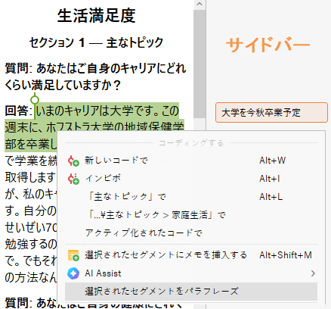The image size is (331, 309).
Task: Code with 「主なトピック」で
Action: point(191,197)
